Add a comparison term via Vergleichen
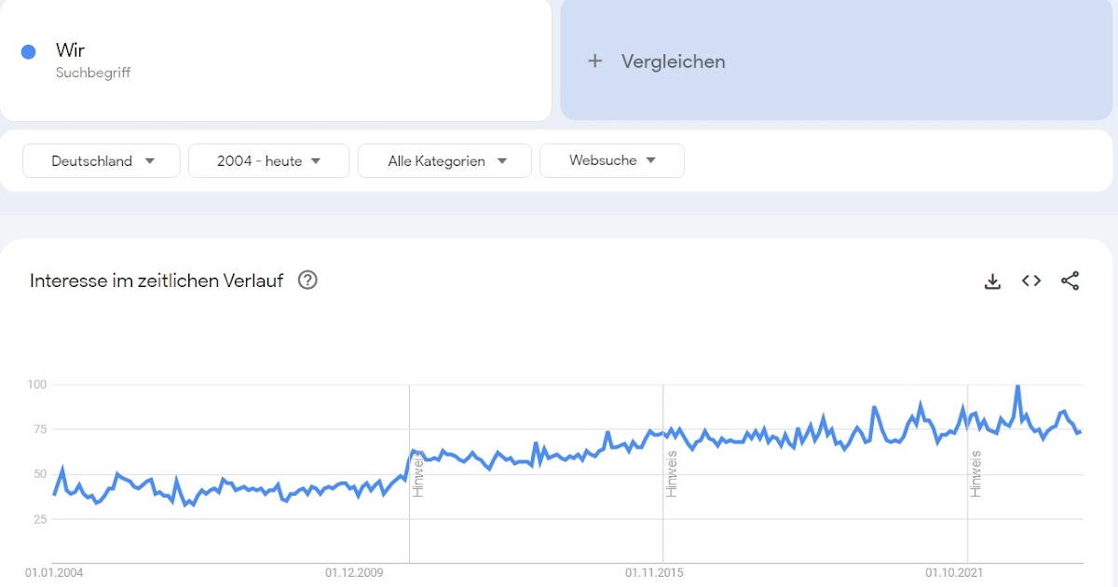 (673, 61)
